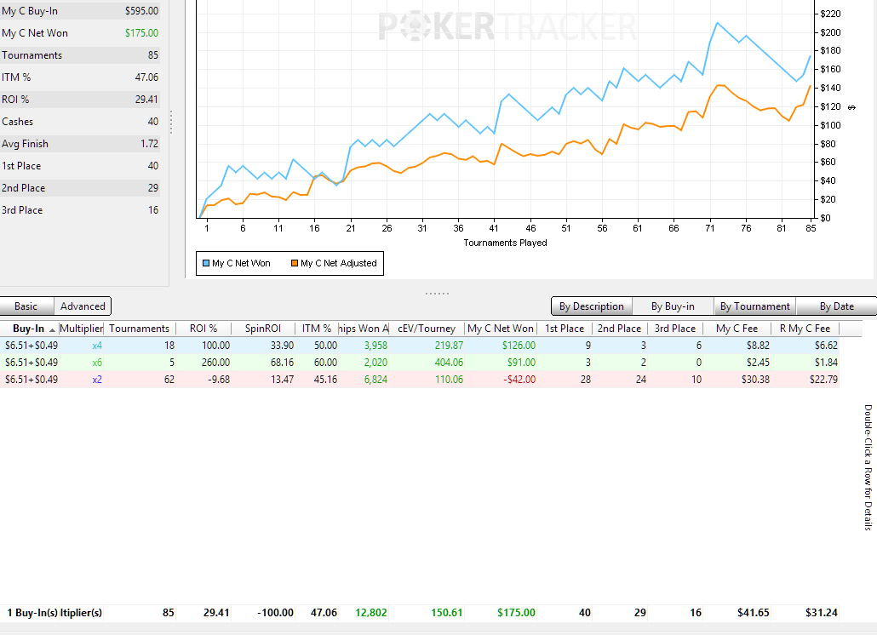The height and width of the screenshot is (635, 877).
Task: Select the x2 multiplier row with negative ROI
Action: click(255, 380)
